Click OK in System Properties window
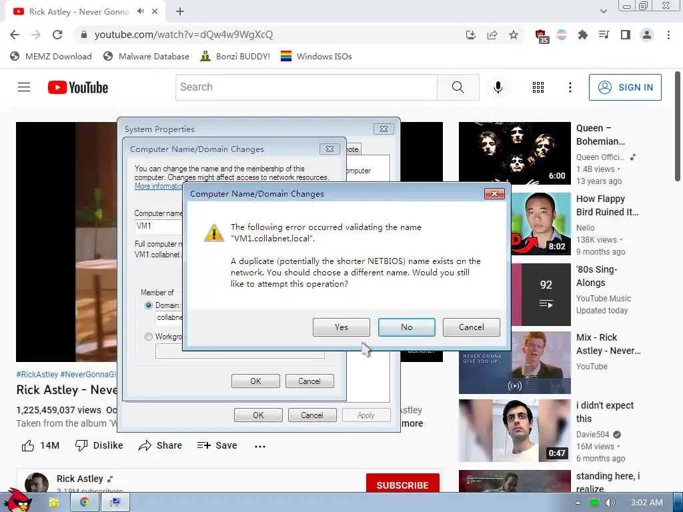Image resolution: width=683 pixels, height=512 pixels. point(258,415)
